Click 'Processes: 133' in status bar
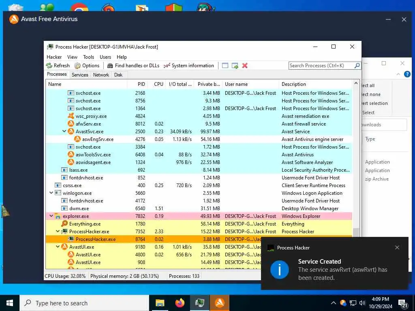Viewport: 415px width, 311px height. click(184, 276)
